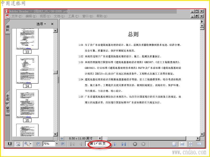Close the pages navigation panel
The width and height of the screenshot is (210, 157).
[52, 24]
